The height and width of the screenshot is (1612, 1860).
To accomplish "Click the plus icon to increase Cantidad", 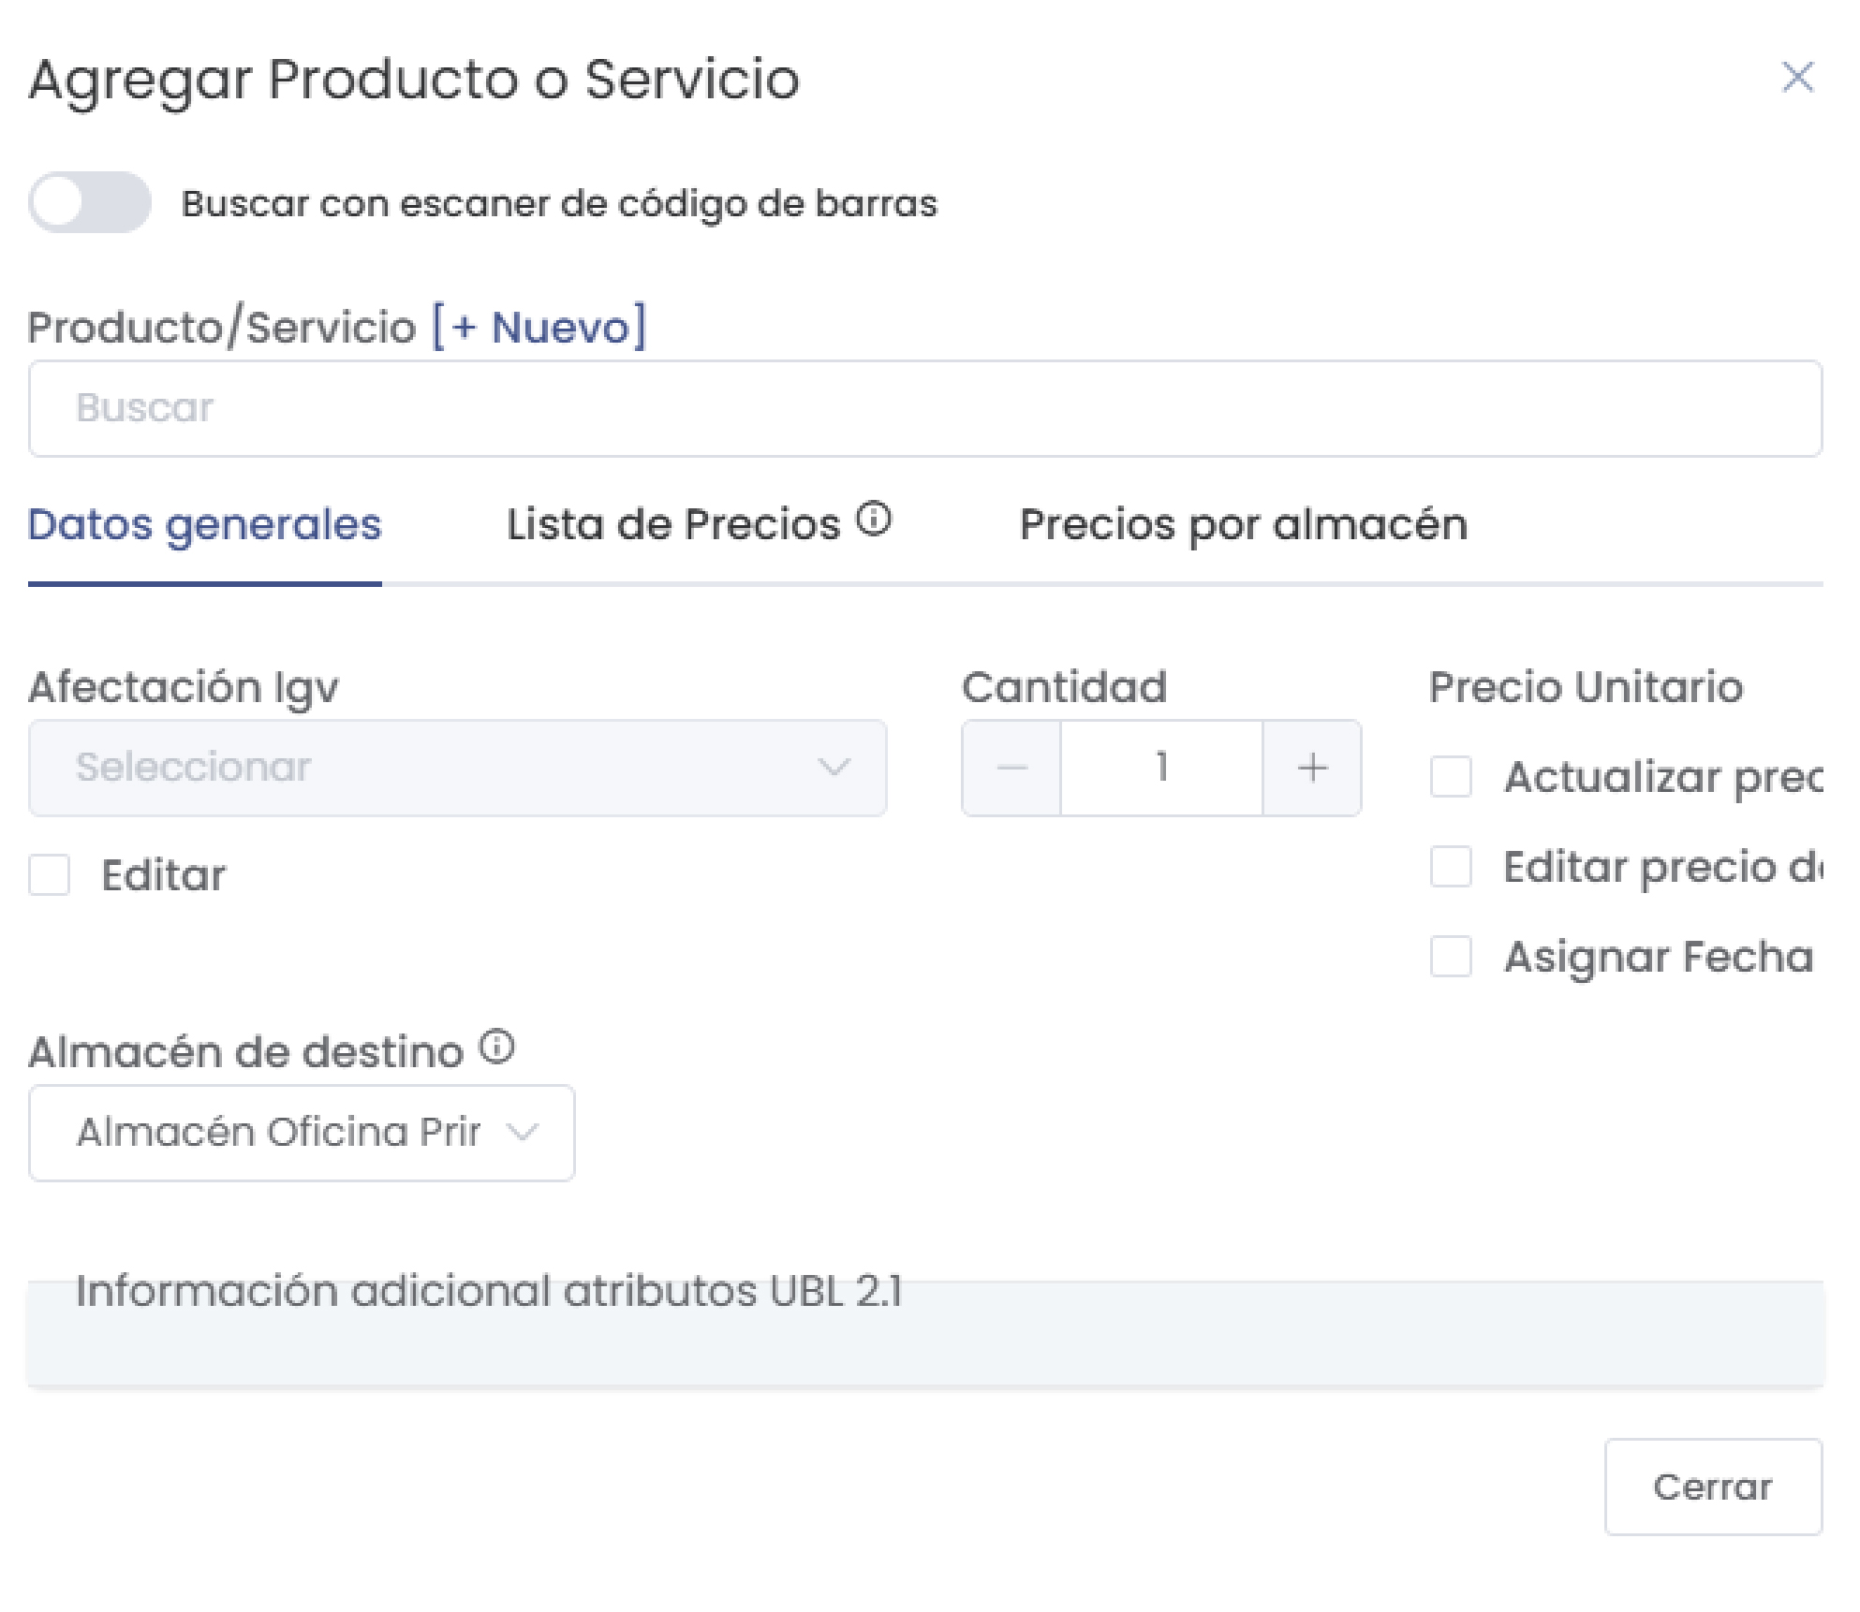I will [x=1311, y=768].
